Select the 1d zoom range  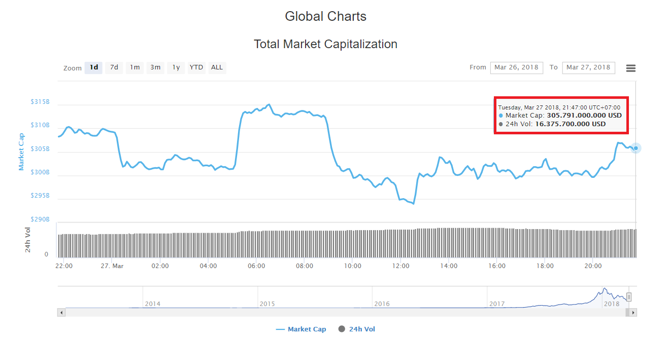coord(94,67)
